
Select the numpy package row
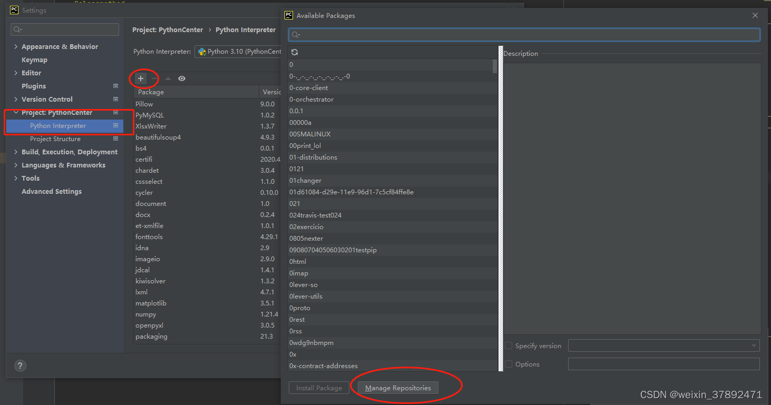(208, 314)
